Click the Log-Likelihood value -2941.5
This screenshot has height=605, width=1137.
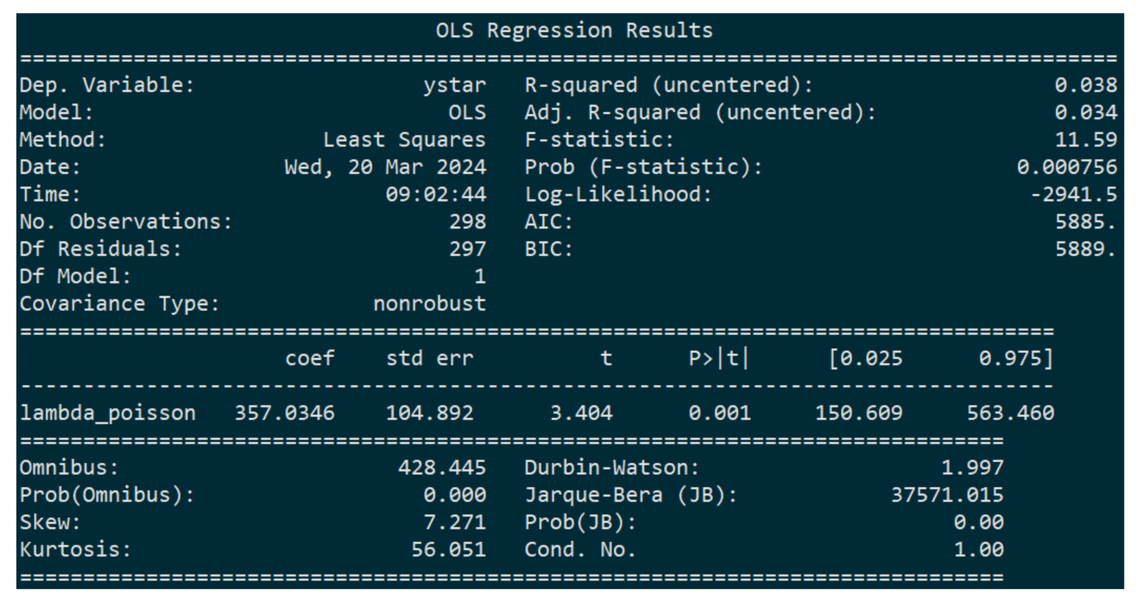tap(1074, 194)
